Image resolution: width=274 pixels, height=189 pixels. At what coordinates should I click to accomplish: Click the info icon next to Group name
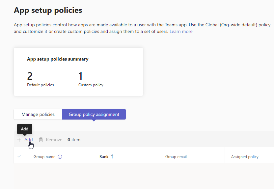[x=60, y=157]
